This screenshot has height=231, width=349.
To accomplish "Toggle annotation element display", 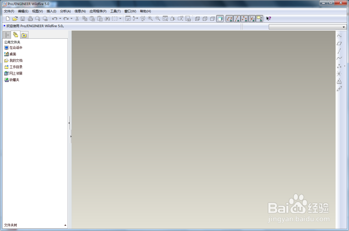I will point(260,19).
